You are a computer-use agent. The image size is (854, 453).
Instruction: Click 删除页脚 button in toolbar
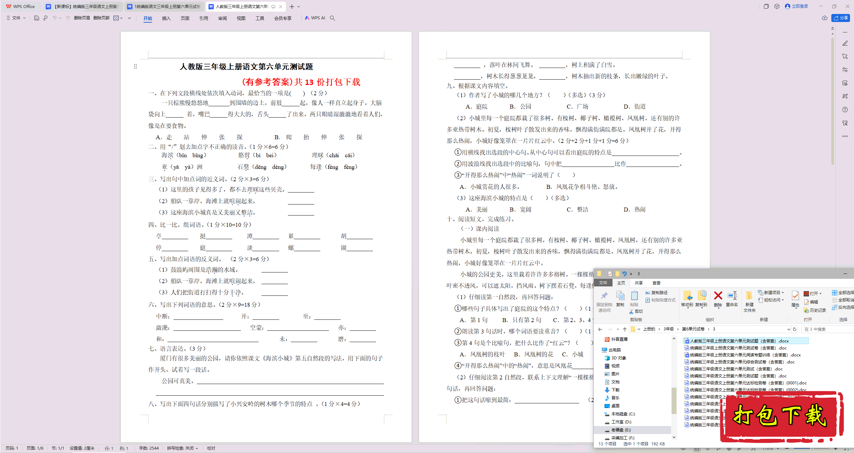[101, 18]
